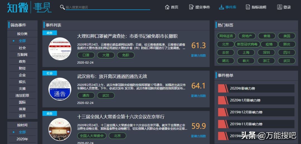
Task: Filter events by 2020年
Action: pos(22,139)
